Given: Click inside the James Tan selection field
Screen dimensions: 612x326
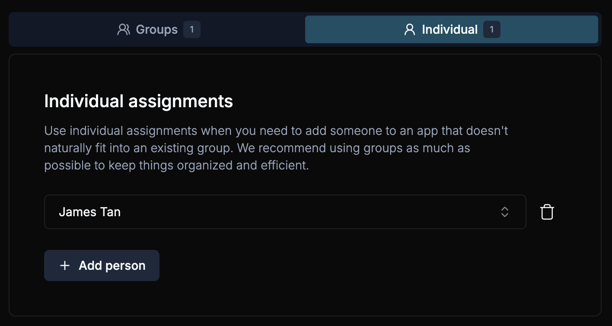Looking at the screenshot, I should point(216,212).
